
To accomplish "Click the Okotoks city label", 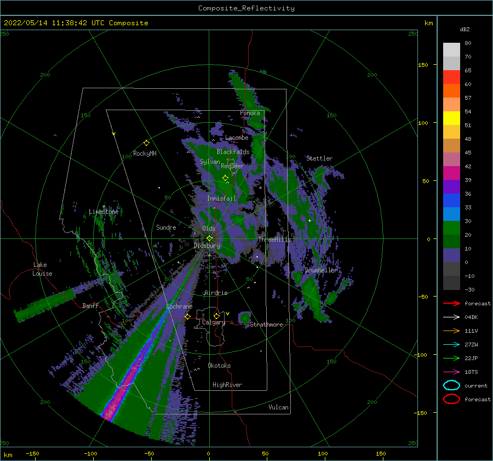I will (x=219, y=366).
